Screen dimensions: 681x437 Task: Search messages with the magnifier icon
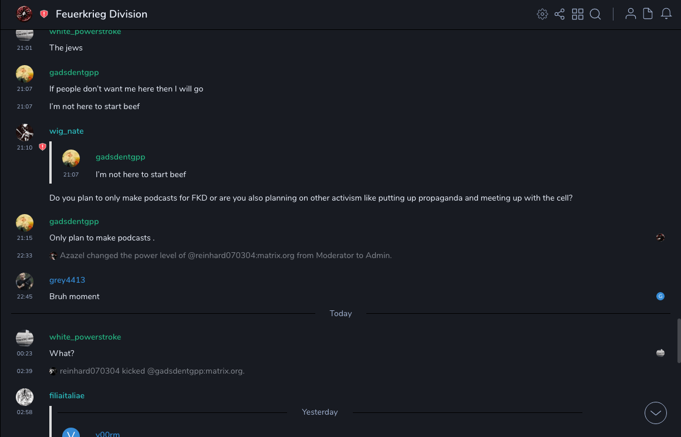595,14
